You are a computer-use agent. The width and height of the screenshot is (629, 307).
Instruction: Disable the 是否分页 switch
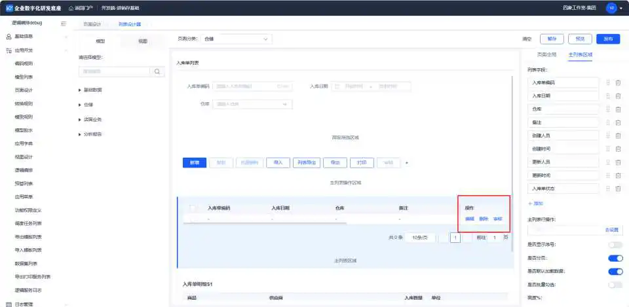615,258
